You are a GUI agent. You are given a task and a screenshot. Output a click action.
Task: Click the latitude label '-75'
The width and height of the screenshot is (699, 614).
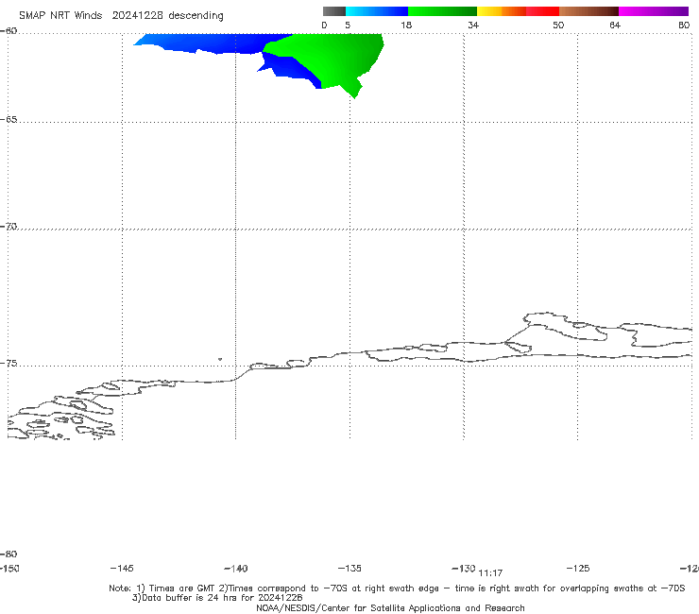click(x=9, y=364)
